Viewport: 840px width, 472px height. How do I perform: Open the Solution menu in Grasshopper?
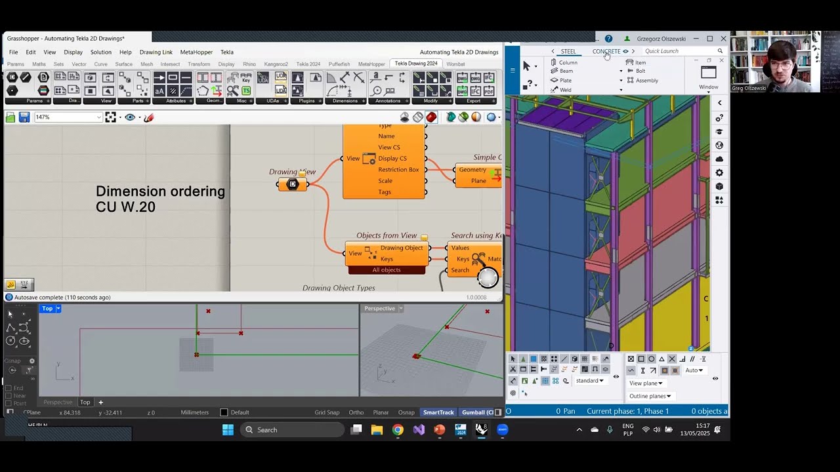(100, 52)
